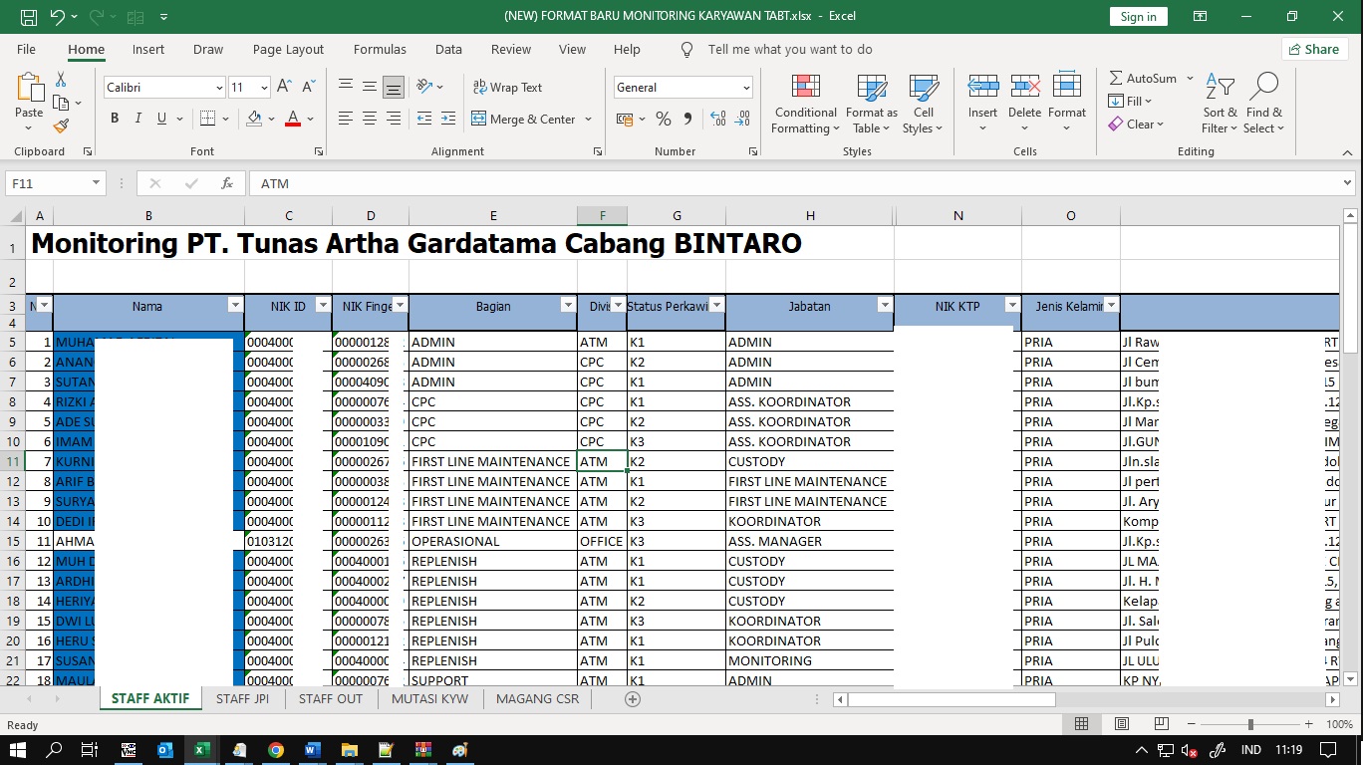Screen dimensions: 1363x765
Task: Click the Share button
Action: click(1313, 50)
